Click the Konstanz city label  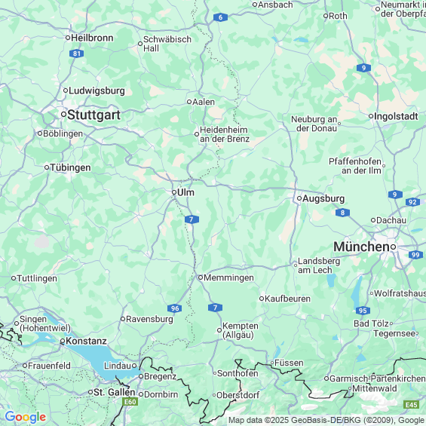click(86, 341)
